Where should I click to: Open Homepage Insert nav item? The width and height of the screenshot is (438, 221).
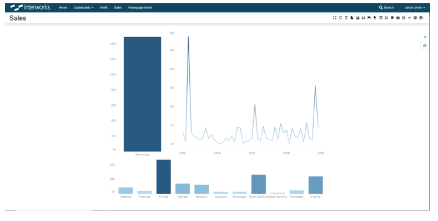pyautogui.click(x=140, y=8)
